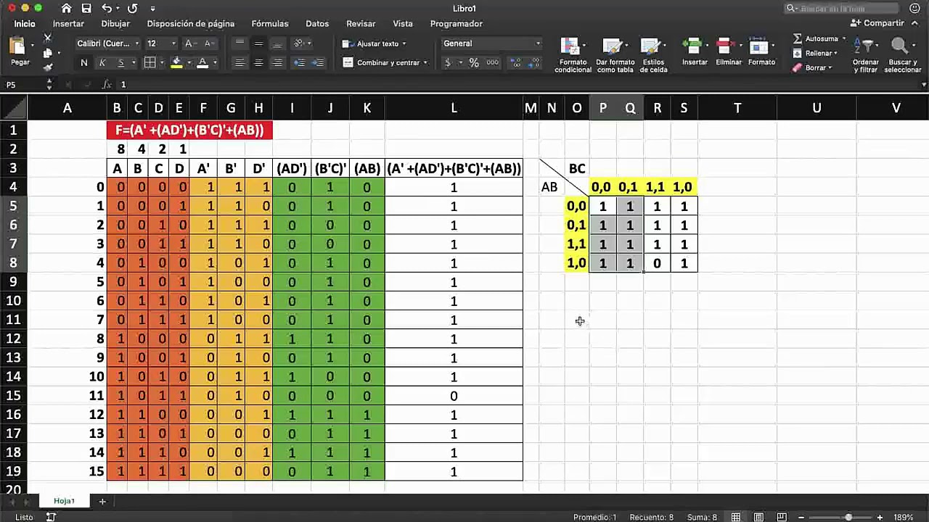This screenshot has height=522, width=929.
Task: Apply the yellow fill color
Action: click(176, 63)
